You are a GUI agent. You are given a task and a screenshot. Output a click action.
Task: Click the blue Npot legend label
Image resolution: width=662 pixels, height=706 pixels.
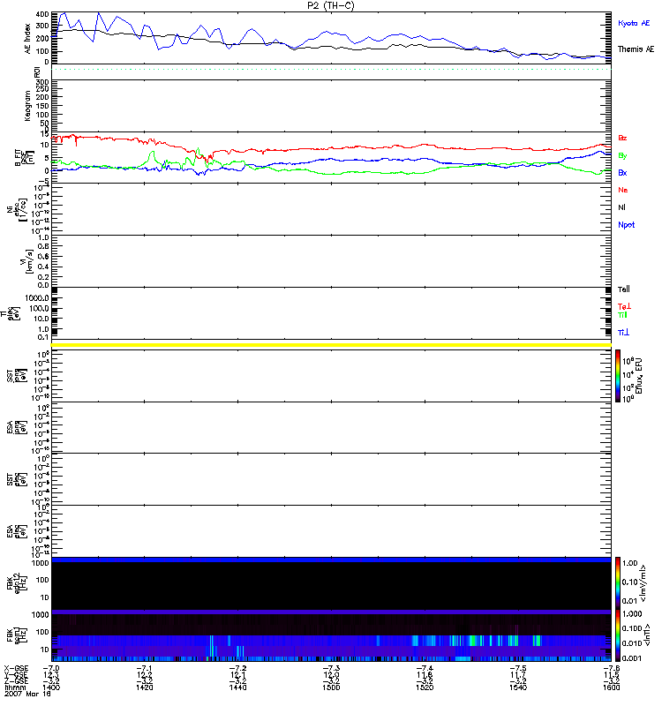click(x=625, y=225)
